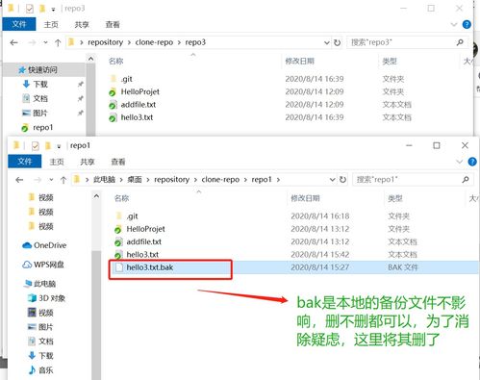Refresh the repo1 folder view

tap(342, 180)
